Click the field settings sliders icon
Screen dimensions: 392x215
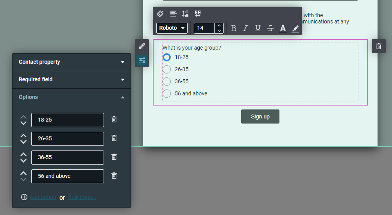142,60
